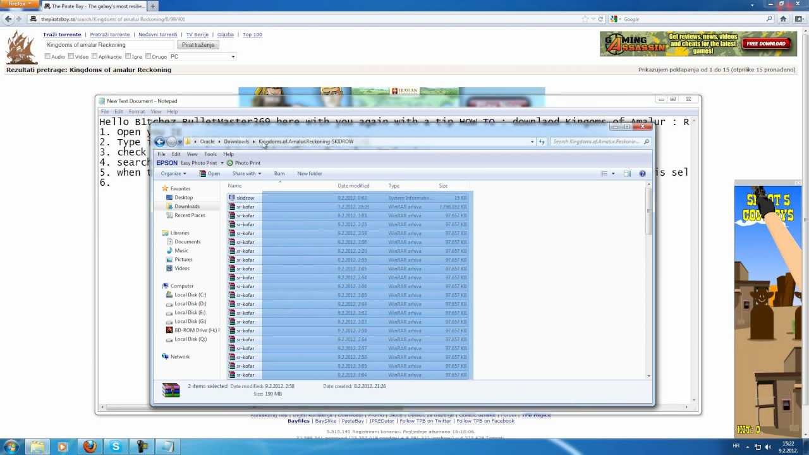
Task: Expand breadcrumb arrow after Downloads
Action: pyautogui.click(x=254, y=142)
